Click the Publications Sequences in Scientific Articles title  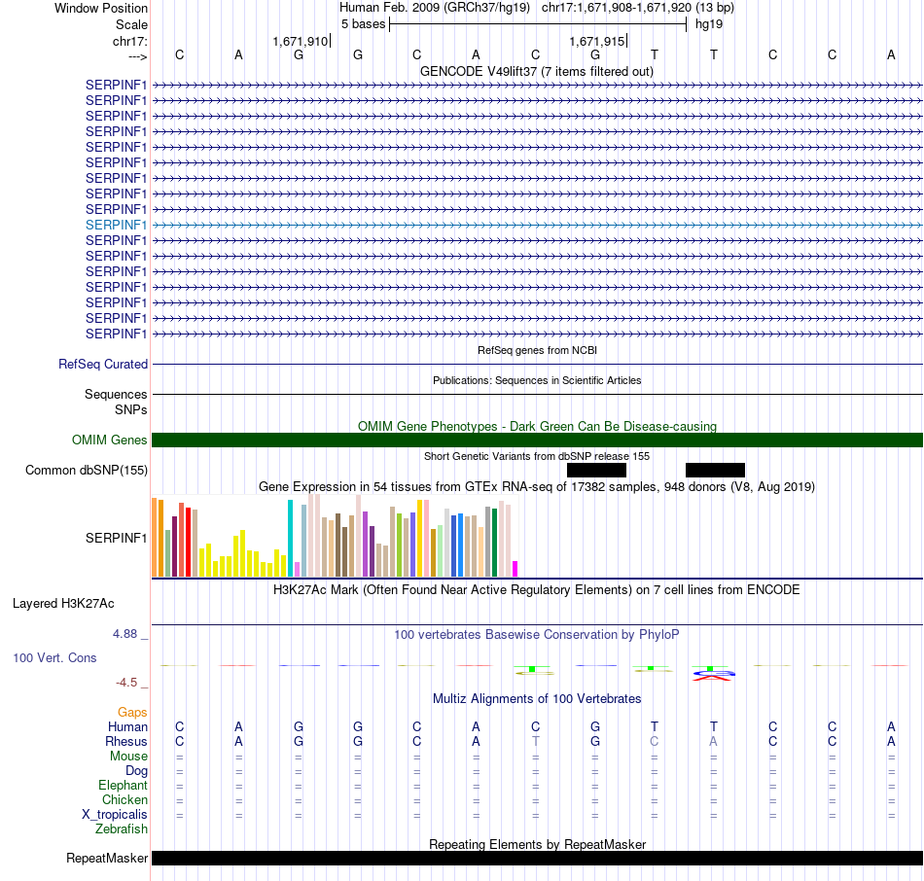537,380
